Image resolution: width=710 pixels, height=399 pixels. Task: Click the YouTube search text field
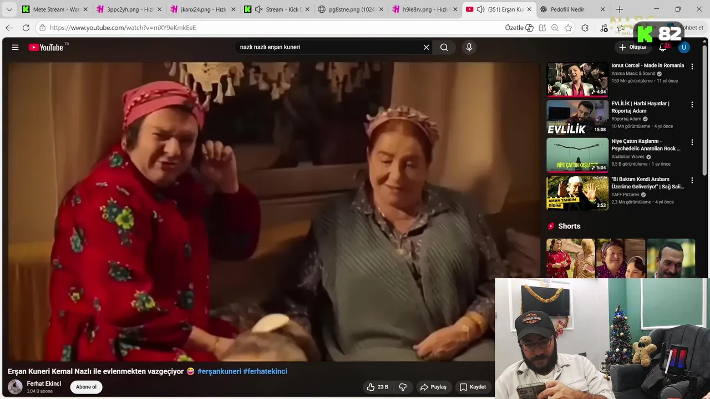pos(329,47)
